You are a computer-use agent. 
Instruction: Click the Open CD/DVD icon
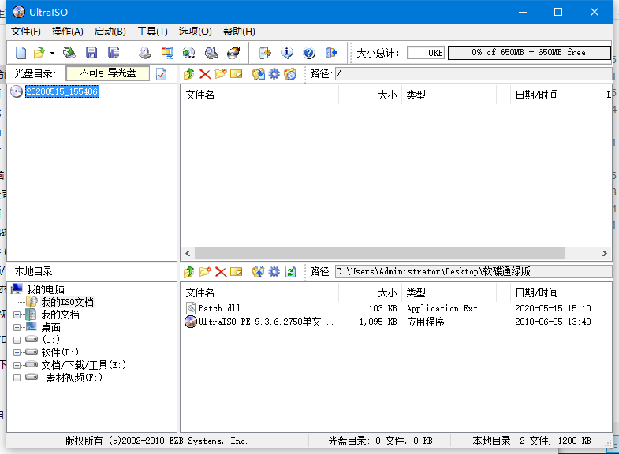69,53
